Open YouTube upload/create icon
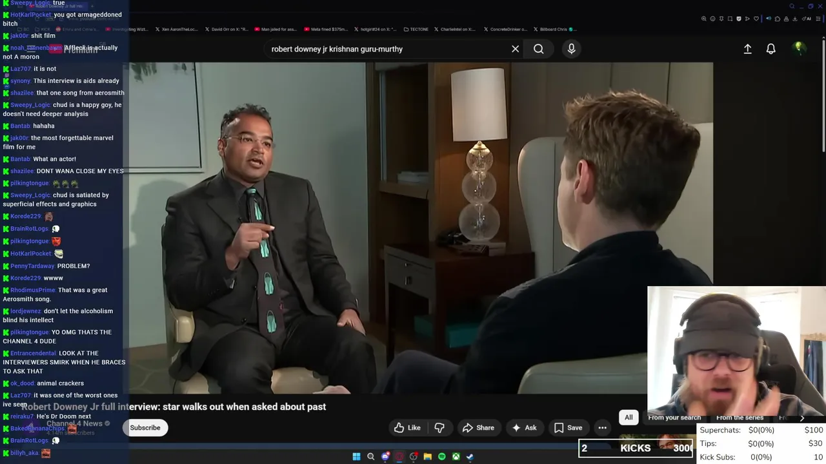The image size is (826, 464). point(747,49)
